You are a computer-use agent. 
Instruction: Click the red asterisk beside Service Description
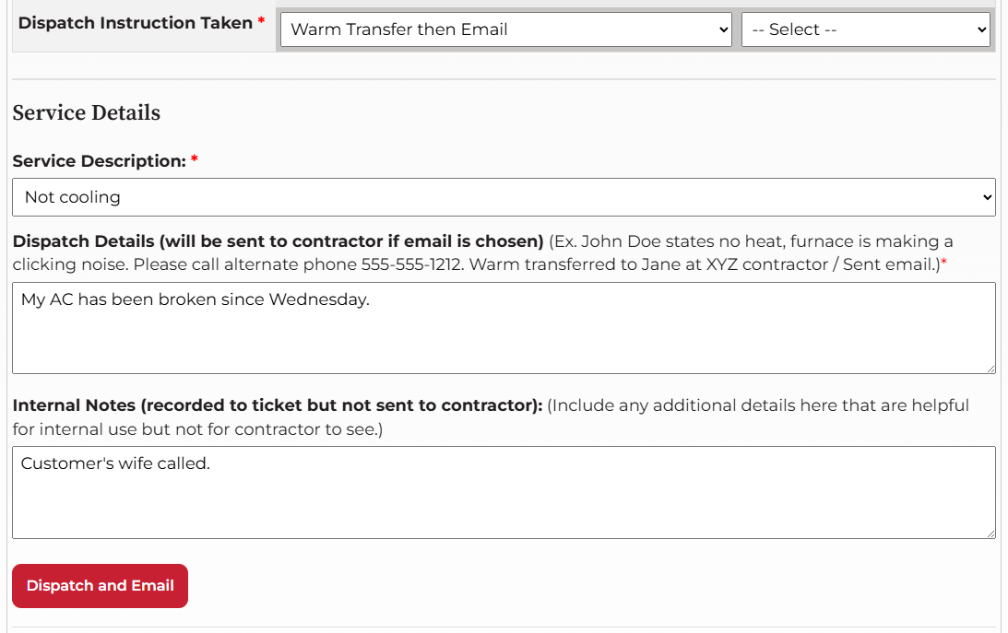195,161
